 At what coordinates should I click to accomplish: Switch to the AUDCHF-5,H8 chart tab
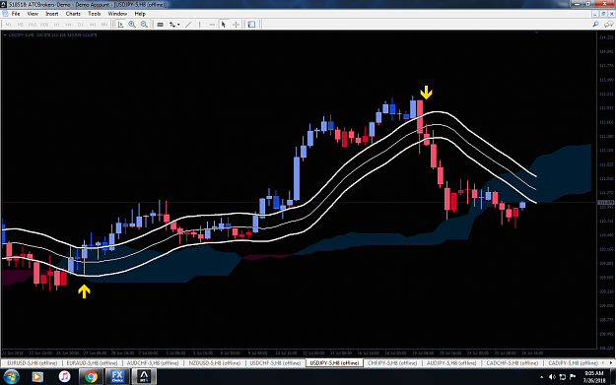pyautogui.click(x=153, y=363)
